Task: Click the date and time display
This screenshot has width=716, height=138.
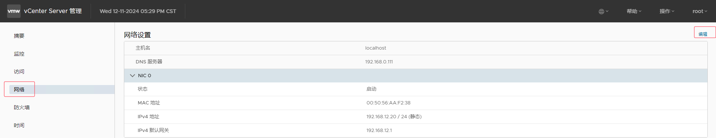Action: 138,11
